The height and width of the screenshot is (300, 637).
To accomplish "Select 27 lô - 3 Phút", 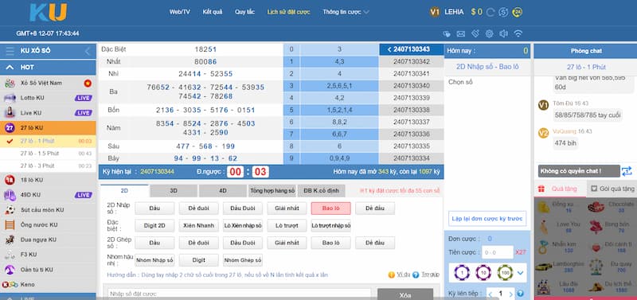I will click(x=48, y=166).
